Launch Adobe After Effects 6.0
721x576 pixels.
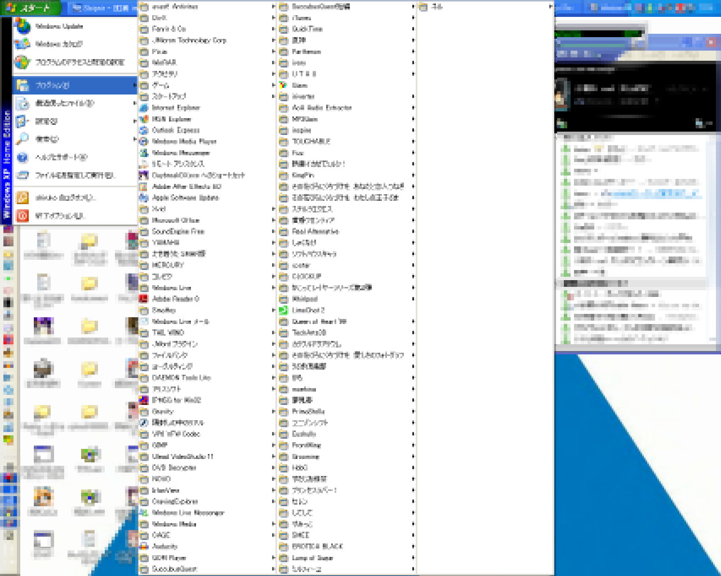pos(186,186)
